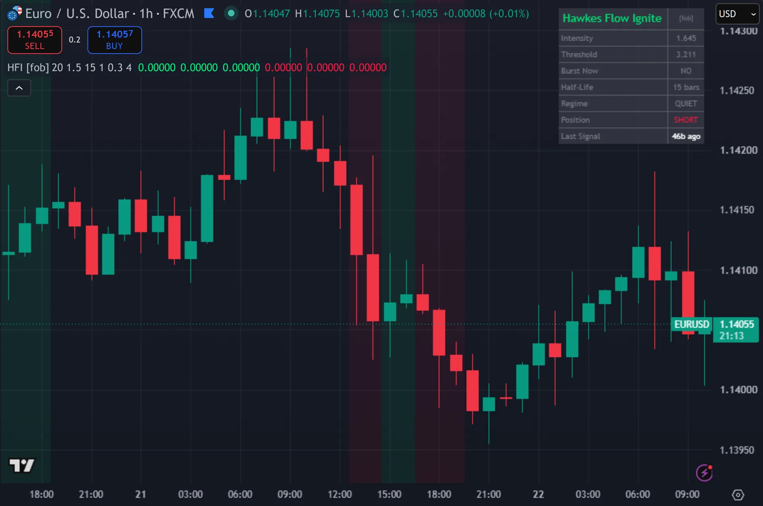Click the 12:00 label on the time axis
763x506 pixels.
click(340, 494)
